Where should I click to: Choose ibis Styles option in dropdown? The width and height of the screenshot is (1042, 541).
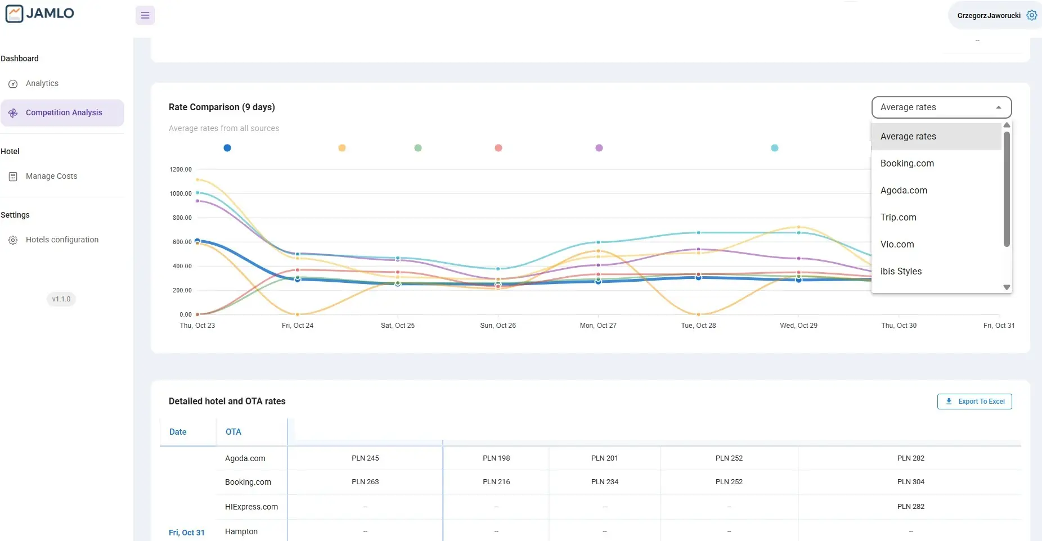click(901, 272)
